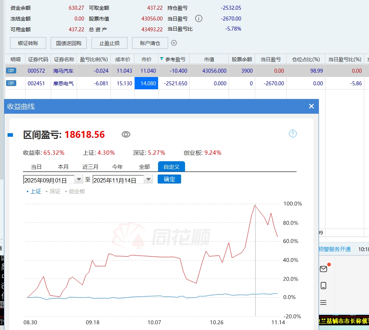
Task: Expand the start date dropdown arrow
Action: pos(79,180)
